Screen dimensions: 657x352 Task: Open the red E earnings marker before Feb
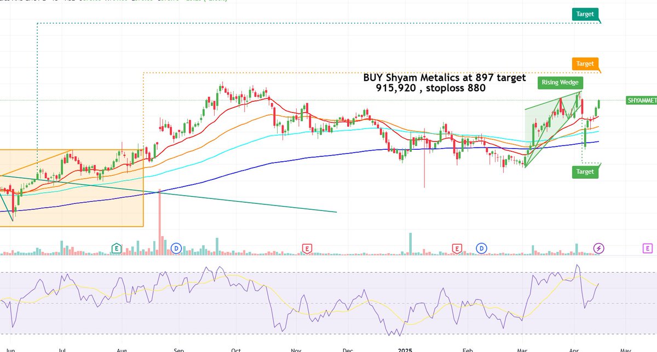pyautogui.click(x=457, y=249)
